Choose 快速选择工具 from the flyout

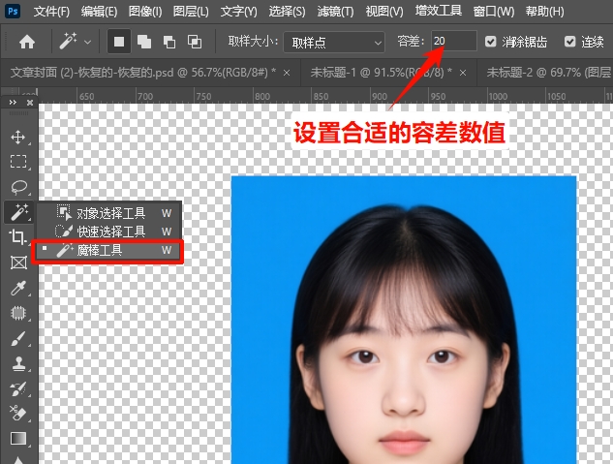coord(109,232)
